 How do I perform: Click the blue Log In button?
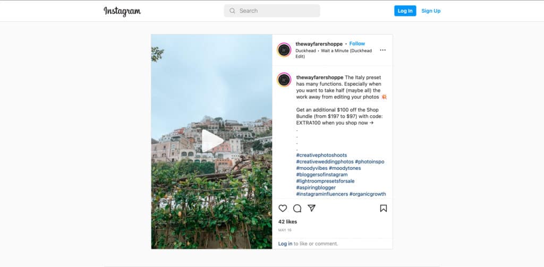pyautogui.click(x=405, y=11)
